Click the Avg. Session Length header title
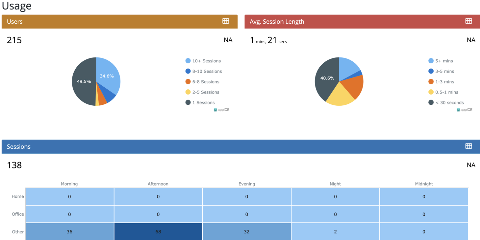Screen dimensions: 480x240 pyautogui.click(x=277, y=22)
